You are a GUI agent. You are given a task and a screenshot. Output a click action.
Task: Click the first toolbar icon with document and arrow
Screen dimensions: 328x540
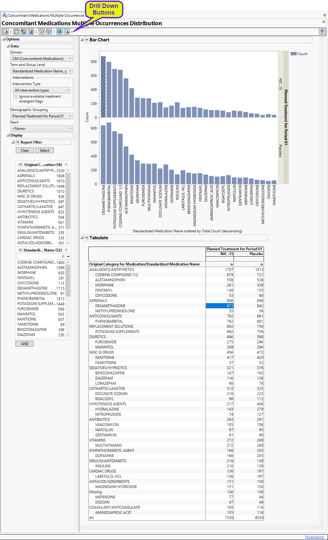click(6, 32)
